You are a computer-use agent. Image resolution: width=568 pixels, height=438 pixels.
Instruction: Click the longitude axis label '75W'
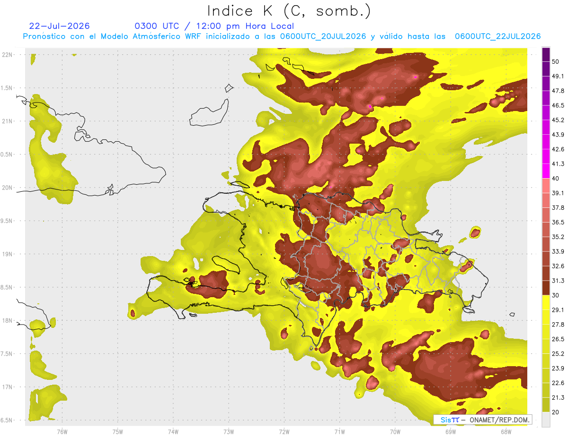pyautogui.click(x=118, y=431)
